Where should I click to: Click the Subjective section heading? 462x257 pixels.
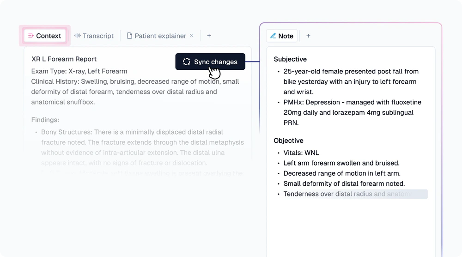[290, 59]
